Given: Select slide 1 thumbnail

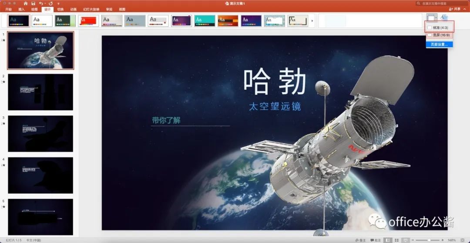Looking at the screenshot, I should (x=40, y=51).
